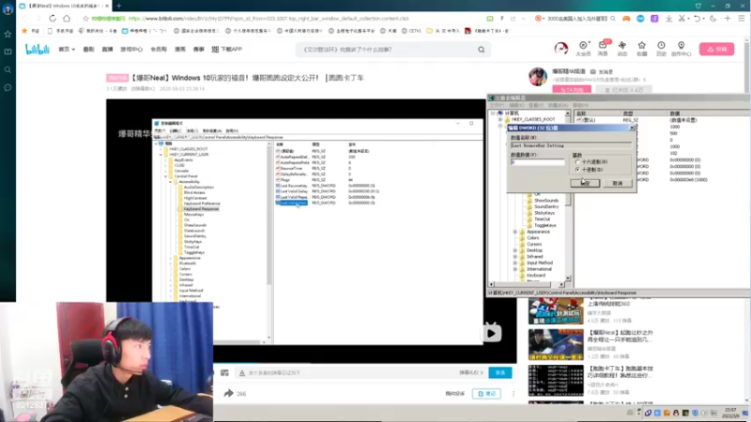
Task: Click the magnifier icon in bilibili search
Action: pos(481,50)
